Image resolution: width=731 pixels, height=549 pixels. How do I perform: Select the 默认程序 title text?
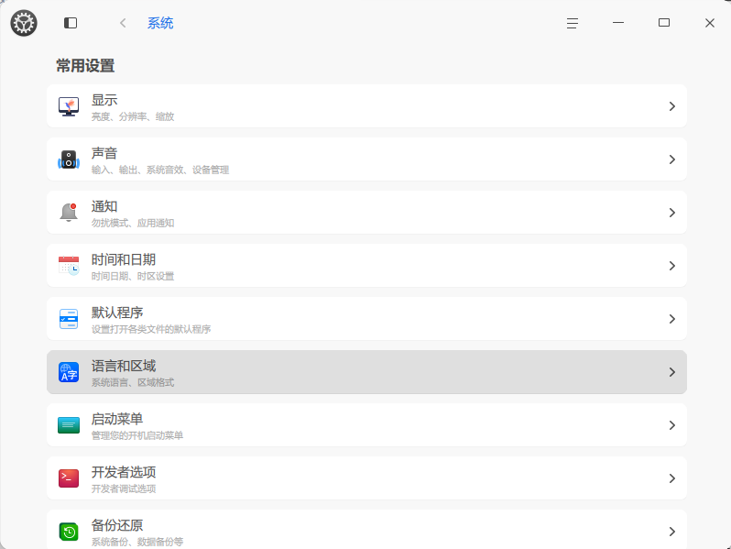pyautogui.click(x=117, y=313)
